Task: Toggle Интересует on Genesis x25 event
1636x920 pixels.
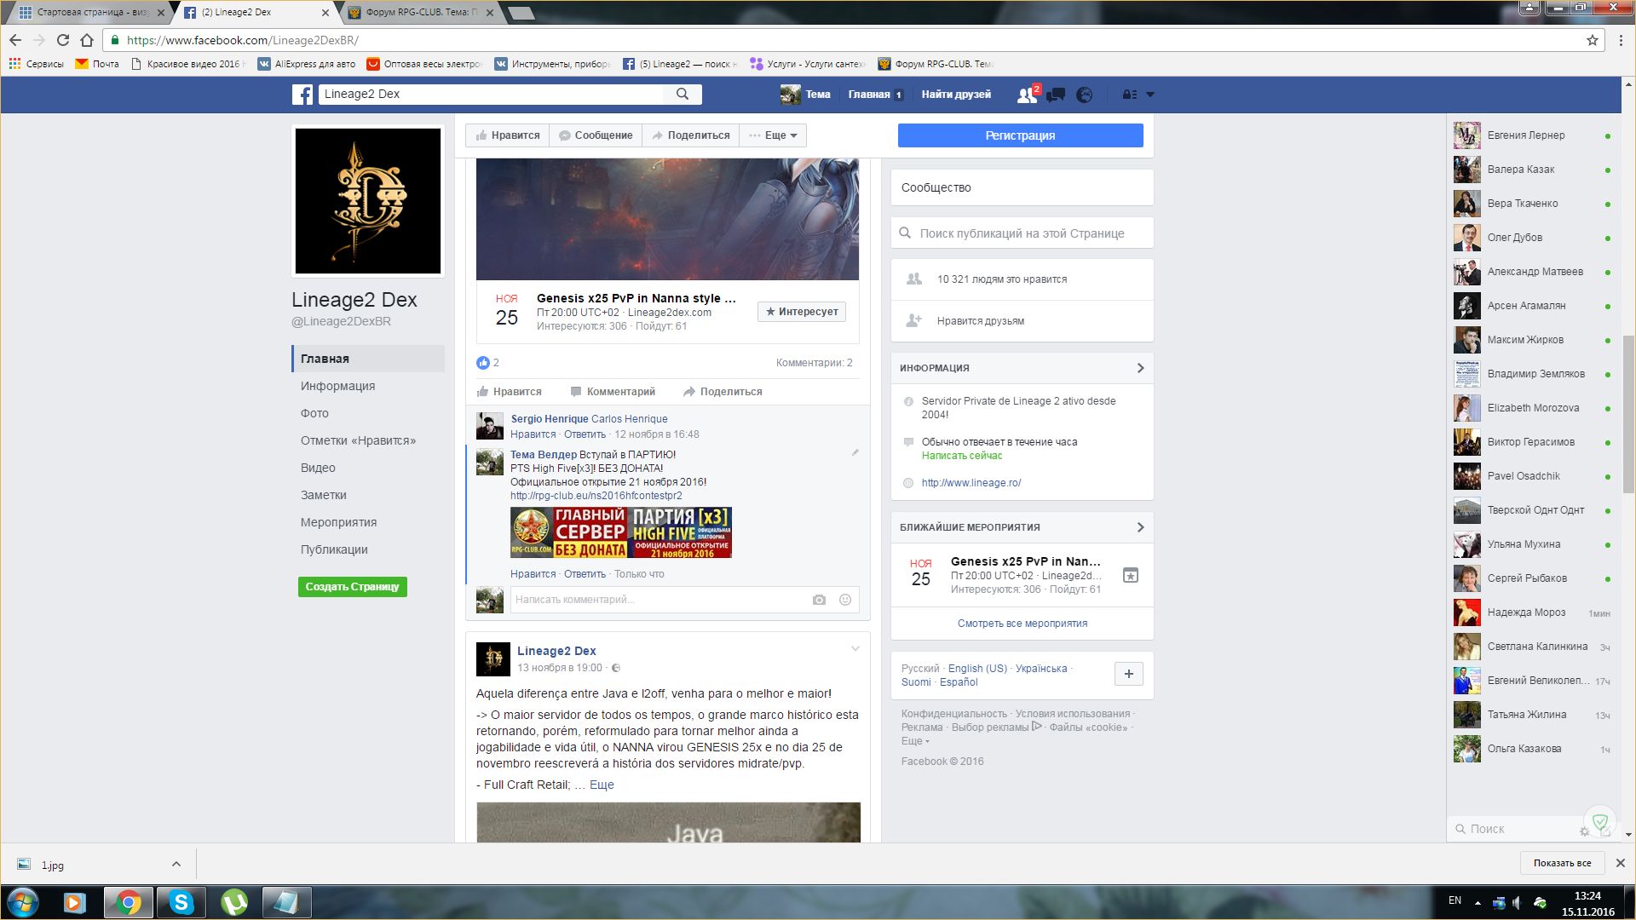Action: tap(801, 312)
